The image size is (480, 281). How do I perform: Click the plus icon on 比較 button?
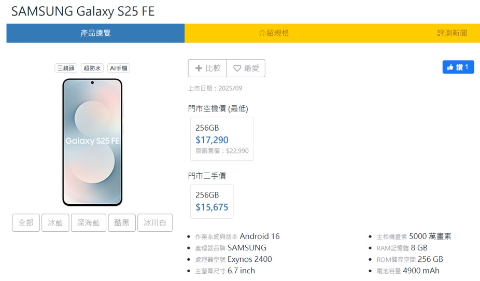[199, 68]
